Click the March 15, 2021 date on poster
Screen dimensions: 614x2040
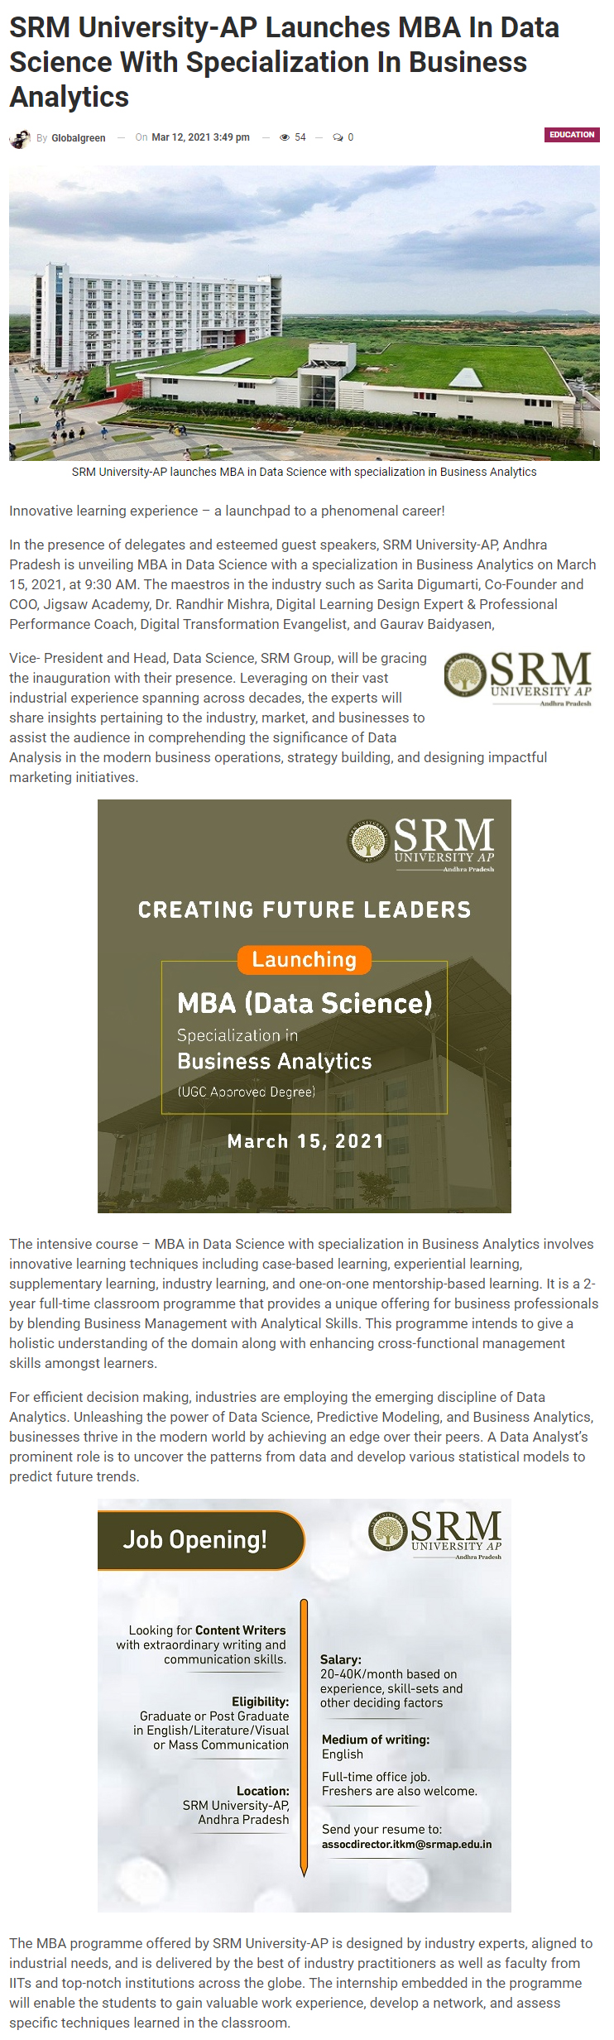(x=305, y=1141)
